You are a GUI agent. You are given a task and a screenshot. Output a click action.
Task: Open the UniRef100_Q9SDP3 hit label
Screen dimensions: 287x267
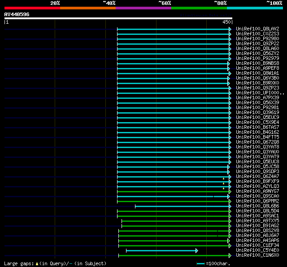pos(257,172)
